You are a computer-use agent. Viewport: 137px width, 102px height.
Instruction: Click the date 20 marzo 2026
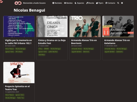click(x=76, y=46)
